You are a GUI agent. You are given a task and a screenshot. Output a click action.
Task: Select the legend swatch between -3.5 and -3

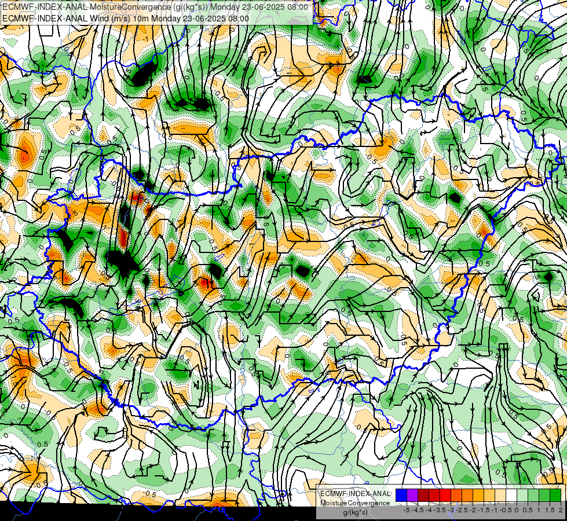click(x=445, y=495)
